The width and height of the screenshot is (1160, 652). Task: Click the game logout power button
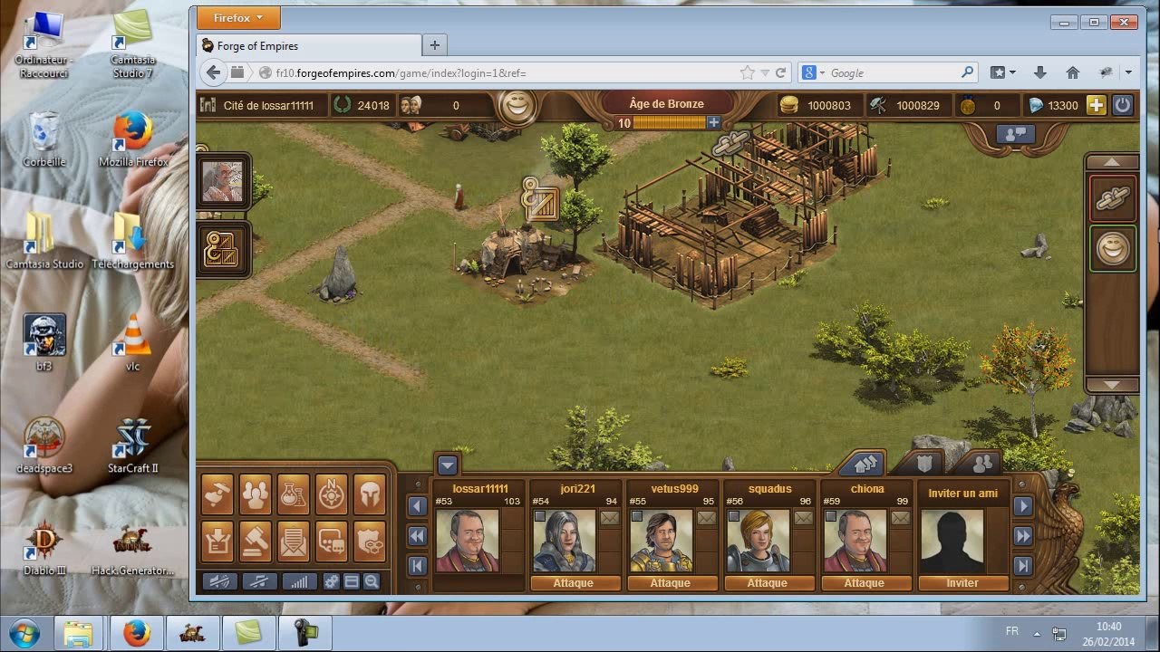click(x=1123, y=105)
